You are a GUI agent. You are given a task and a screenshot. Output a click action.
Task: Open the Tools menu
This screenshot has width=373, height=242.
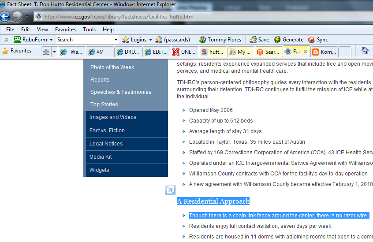[89, 30]
